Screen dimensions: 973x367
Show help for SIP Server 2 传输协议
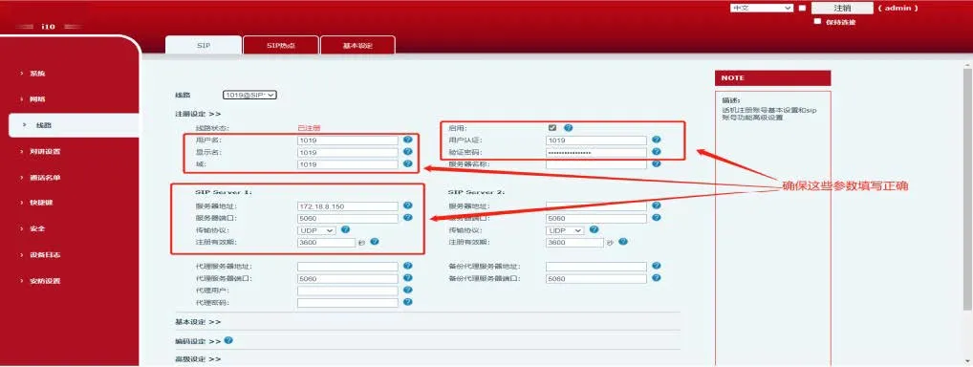click(594, 229)
